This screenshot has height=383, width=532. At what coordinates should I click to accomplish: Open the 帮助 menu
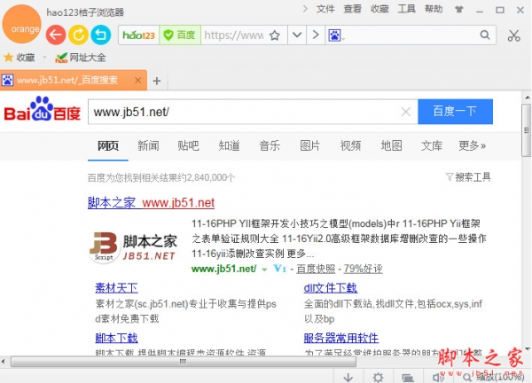pyautogui.click(x=434, y=9)
